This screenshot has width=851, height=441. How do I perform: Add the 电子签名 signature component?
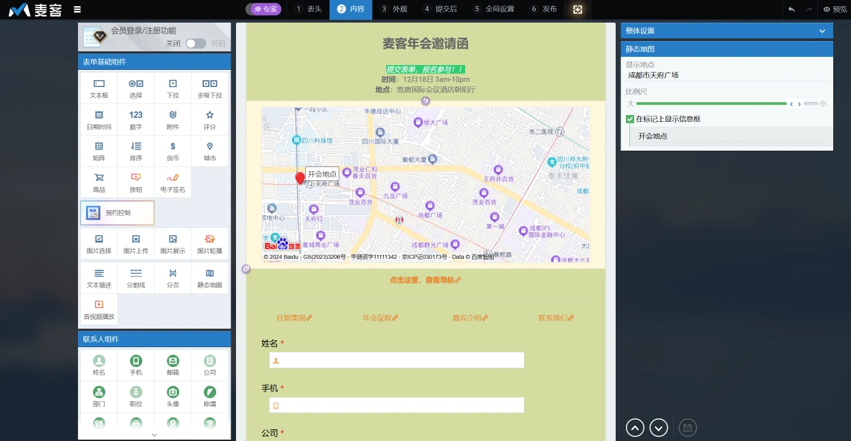coord(172,182)
